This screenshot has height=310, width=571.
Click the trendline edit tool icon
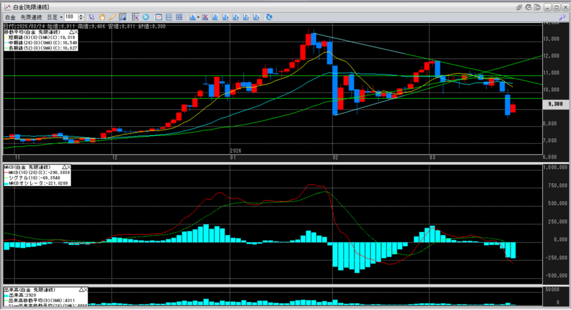123,17
